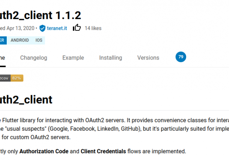Go to the Installing tab

coord(110,58)
